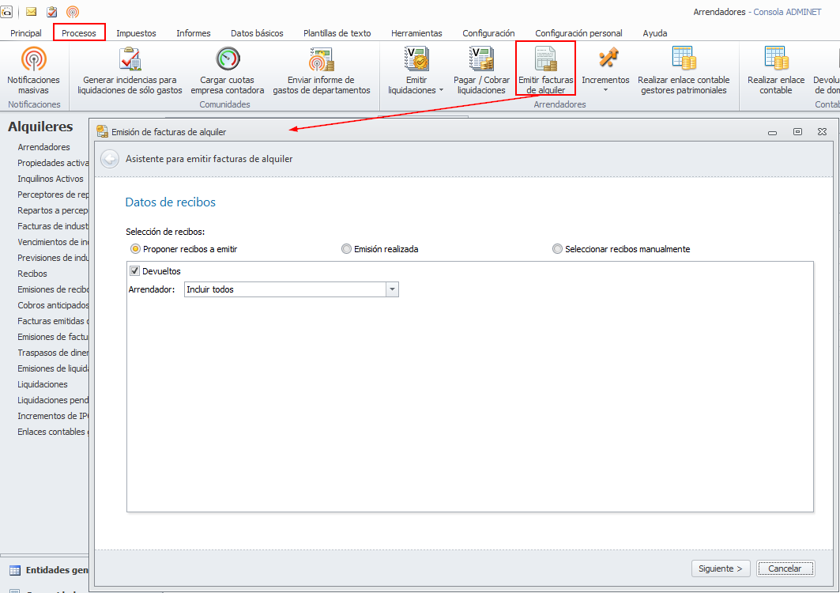Click Enviar informe de gastos de departamentos

(x=322, y=71)
